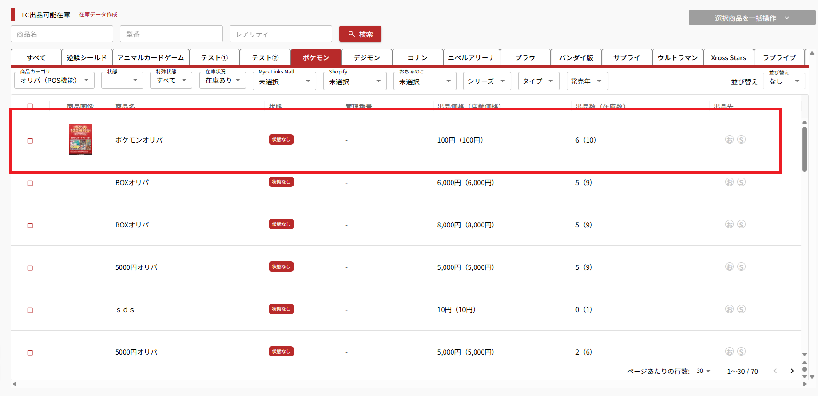Open the 商品カテゴリ dropdown
Image resolution: width=818 pixels, height=396 pixels.
[x=54, y=81]
